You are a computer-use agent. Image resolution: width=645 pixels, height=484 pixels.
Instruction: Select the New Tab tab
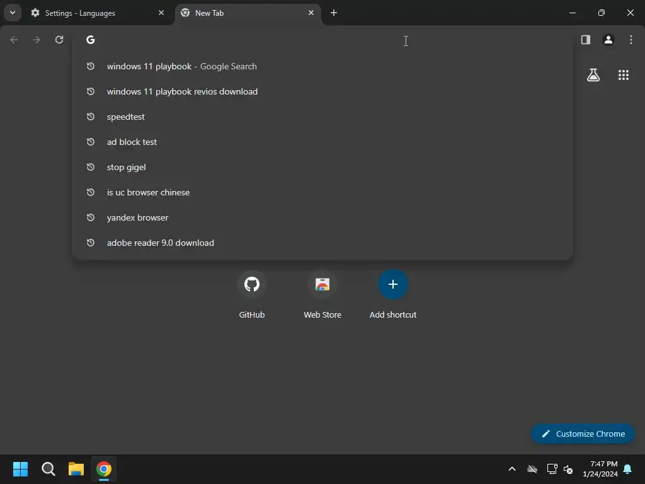248,13
